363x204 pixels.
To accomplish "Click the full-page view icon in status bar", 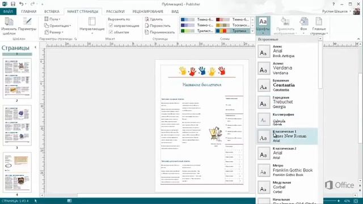I will pos(356,201).
